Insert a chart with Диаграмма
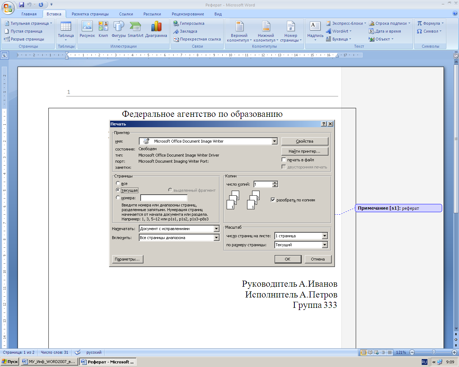Image resolution: width=459 pixels, height=367 pixels. tap(156, 29)
